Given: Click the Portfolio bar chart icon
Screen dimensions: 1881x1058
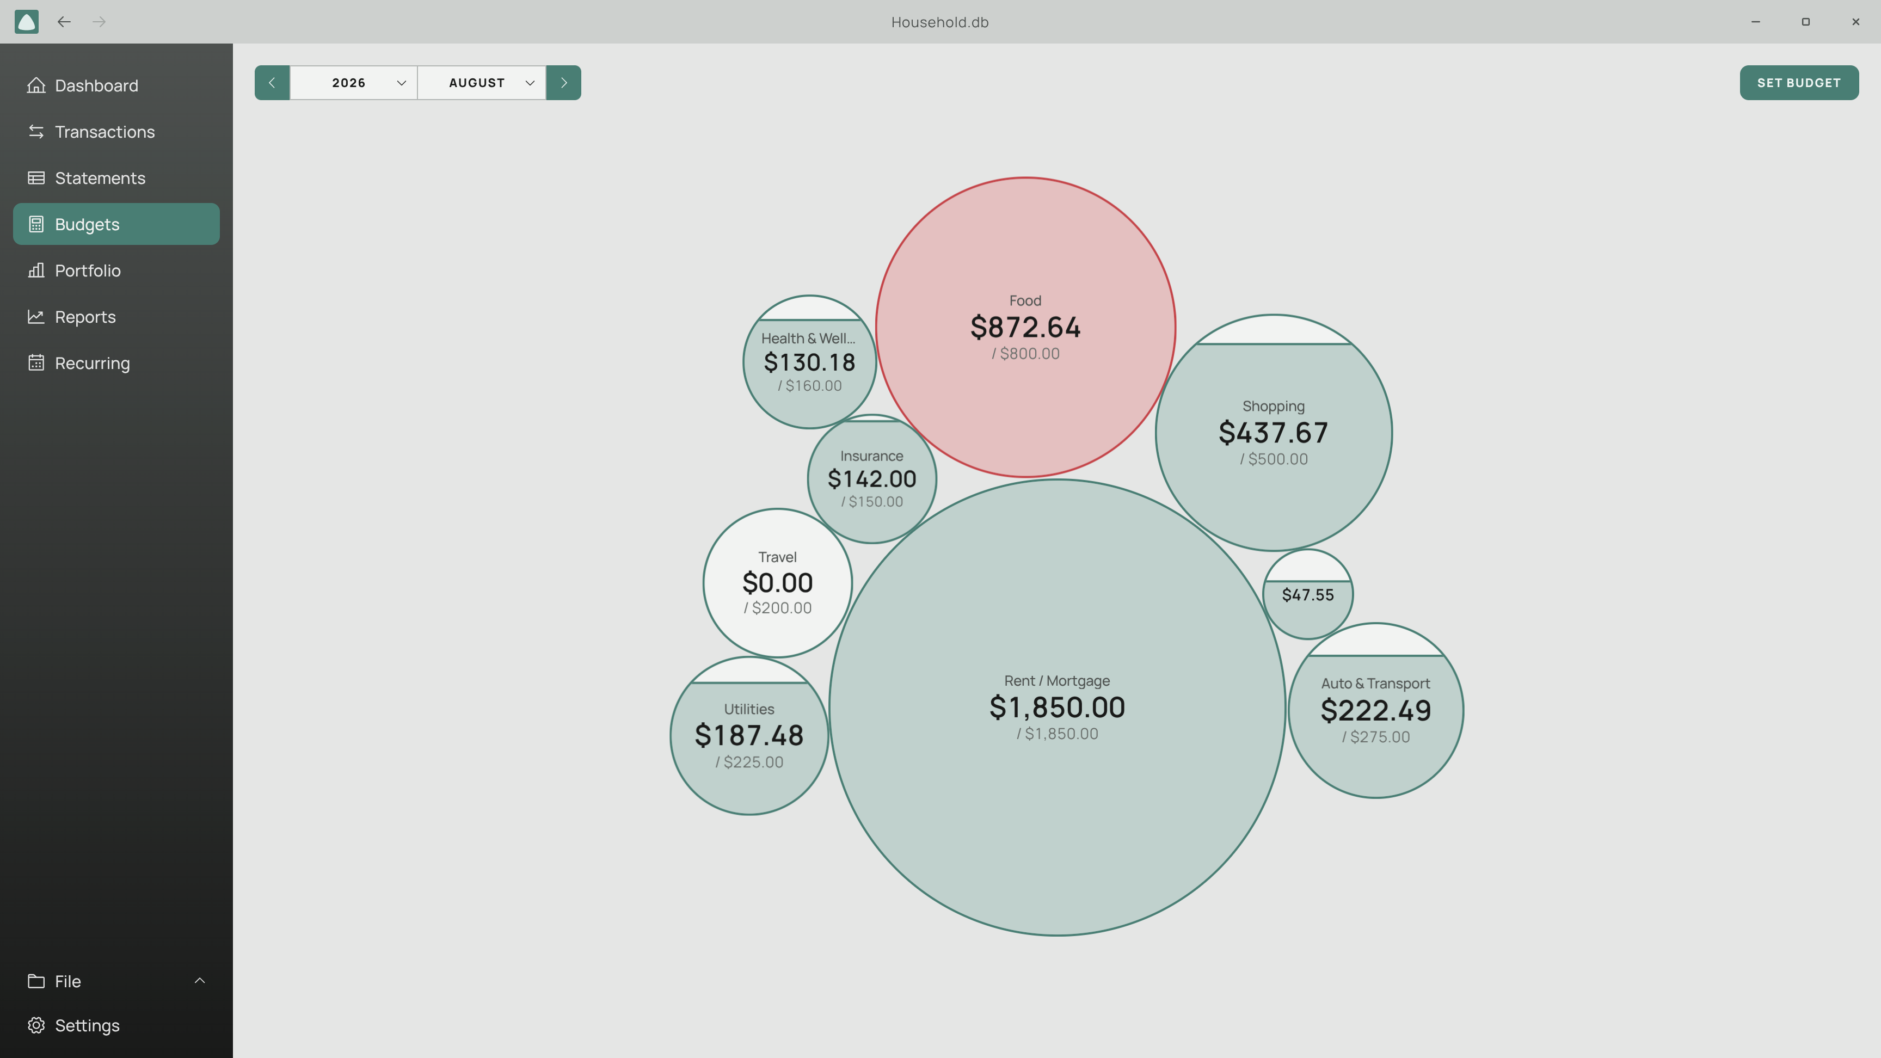Looking at the screenshot, I should 36,270.
